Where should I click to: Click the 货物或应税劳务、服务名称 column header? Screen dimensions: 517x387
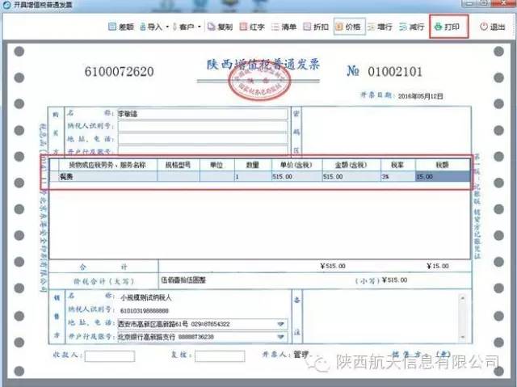[x=107, y=165]
